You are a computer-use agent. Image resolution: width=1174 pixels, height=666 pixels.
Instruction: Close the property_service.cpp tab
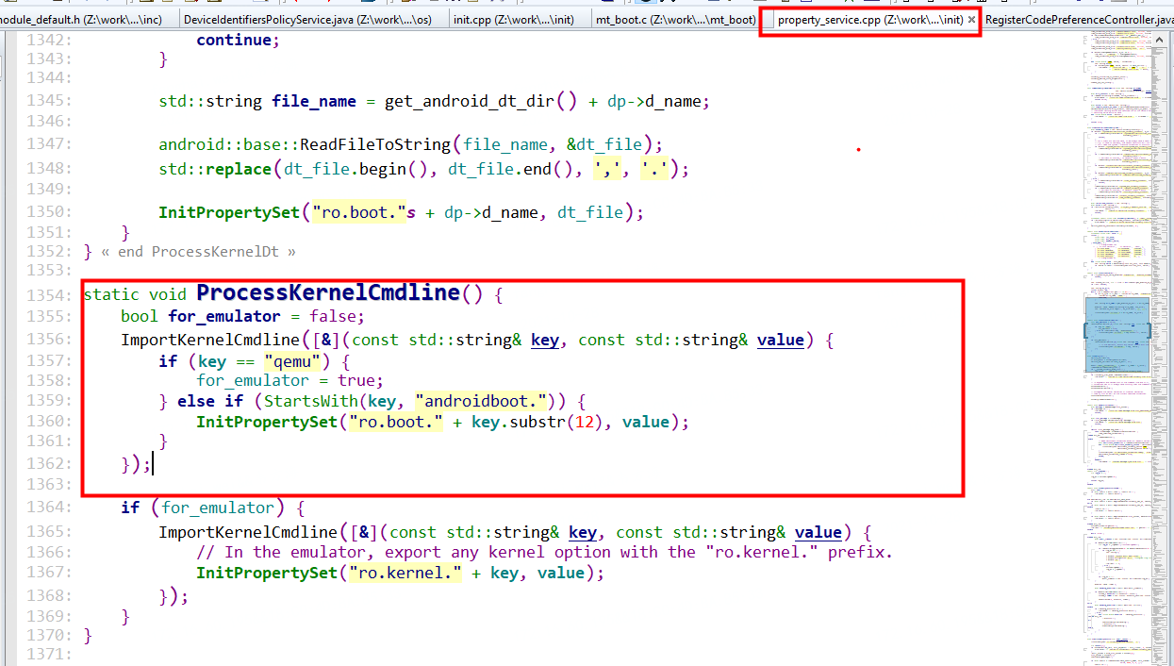(971, 19)
